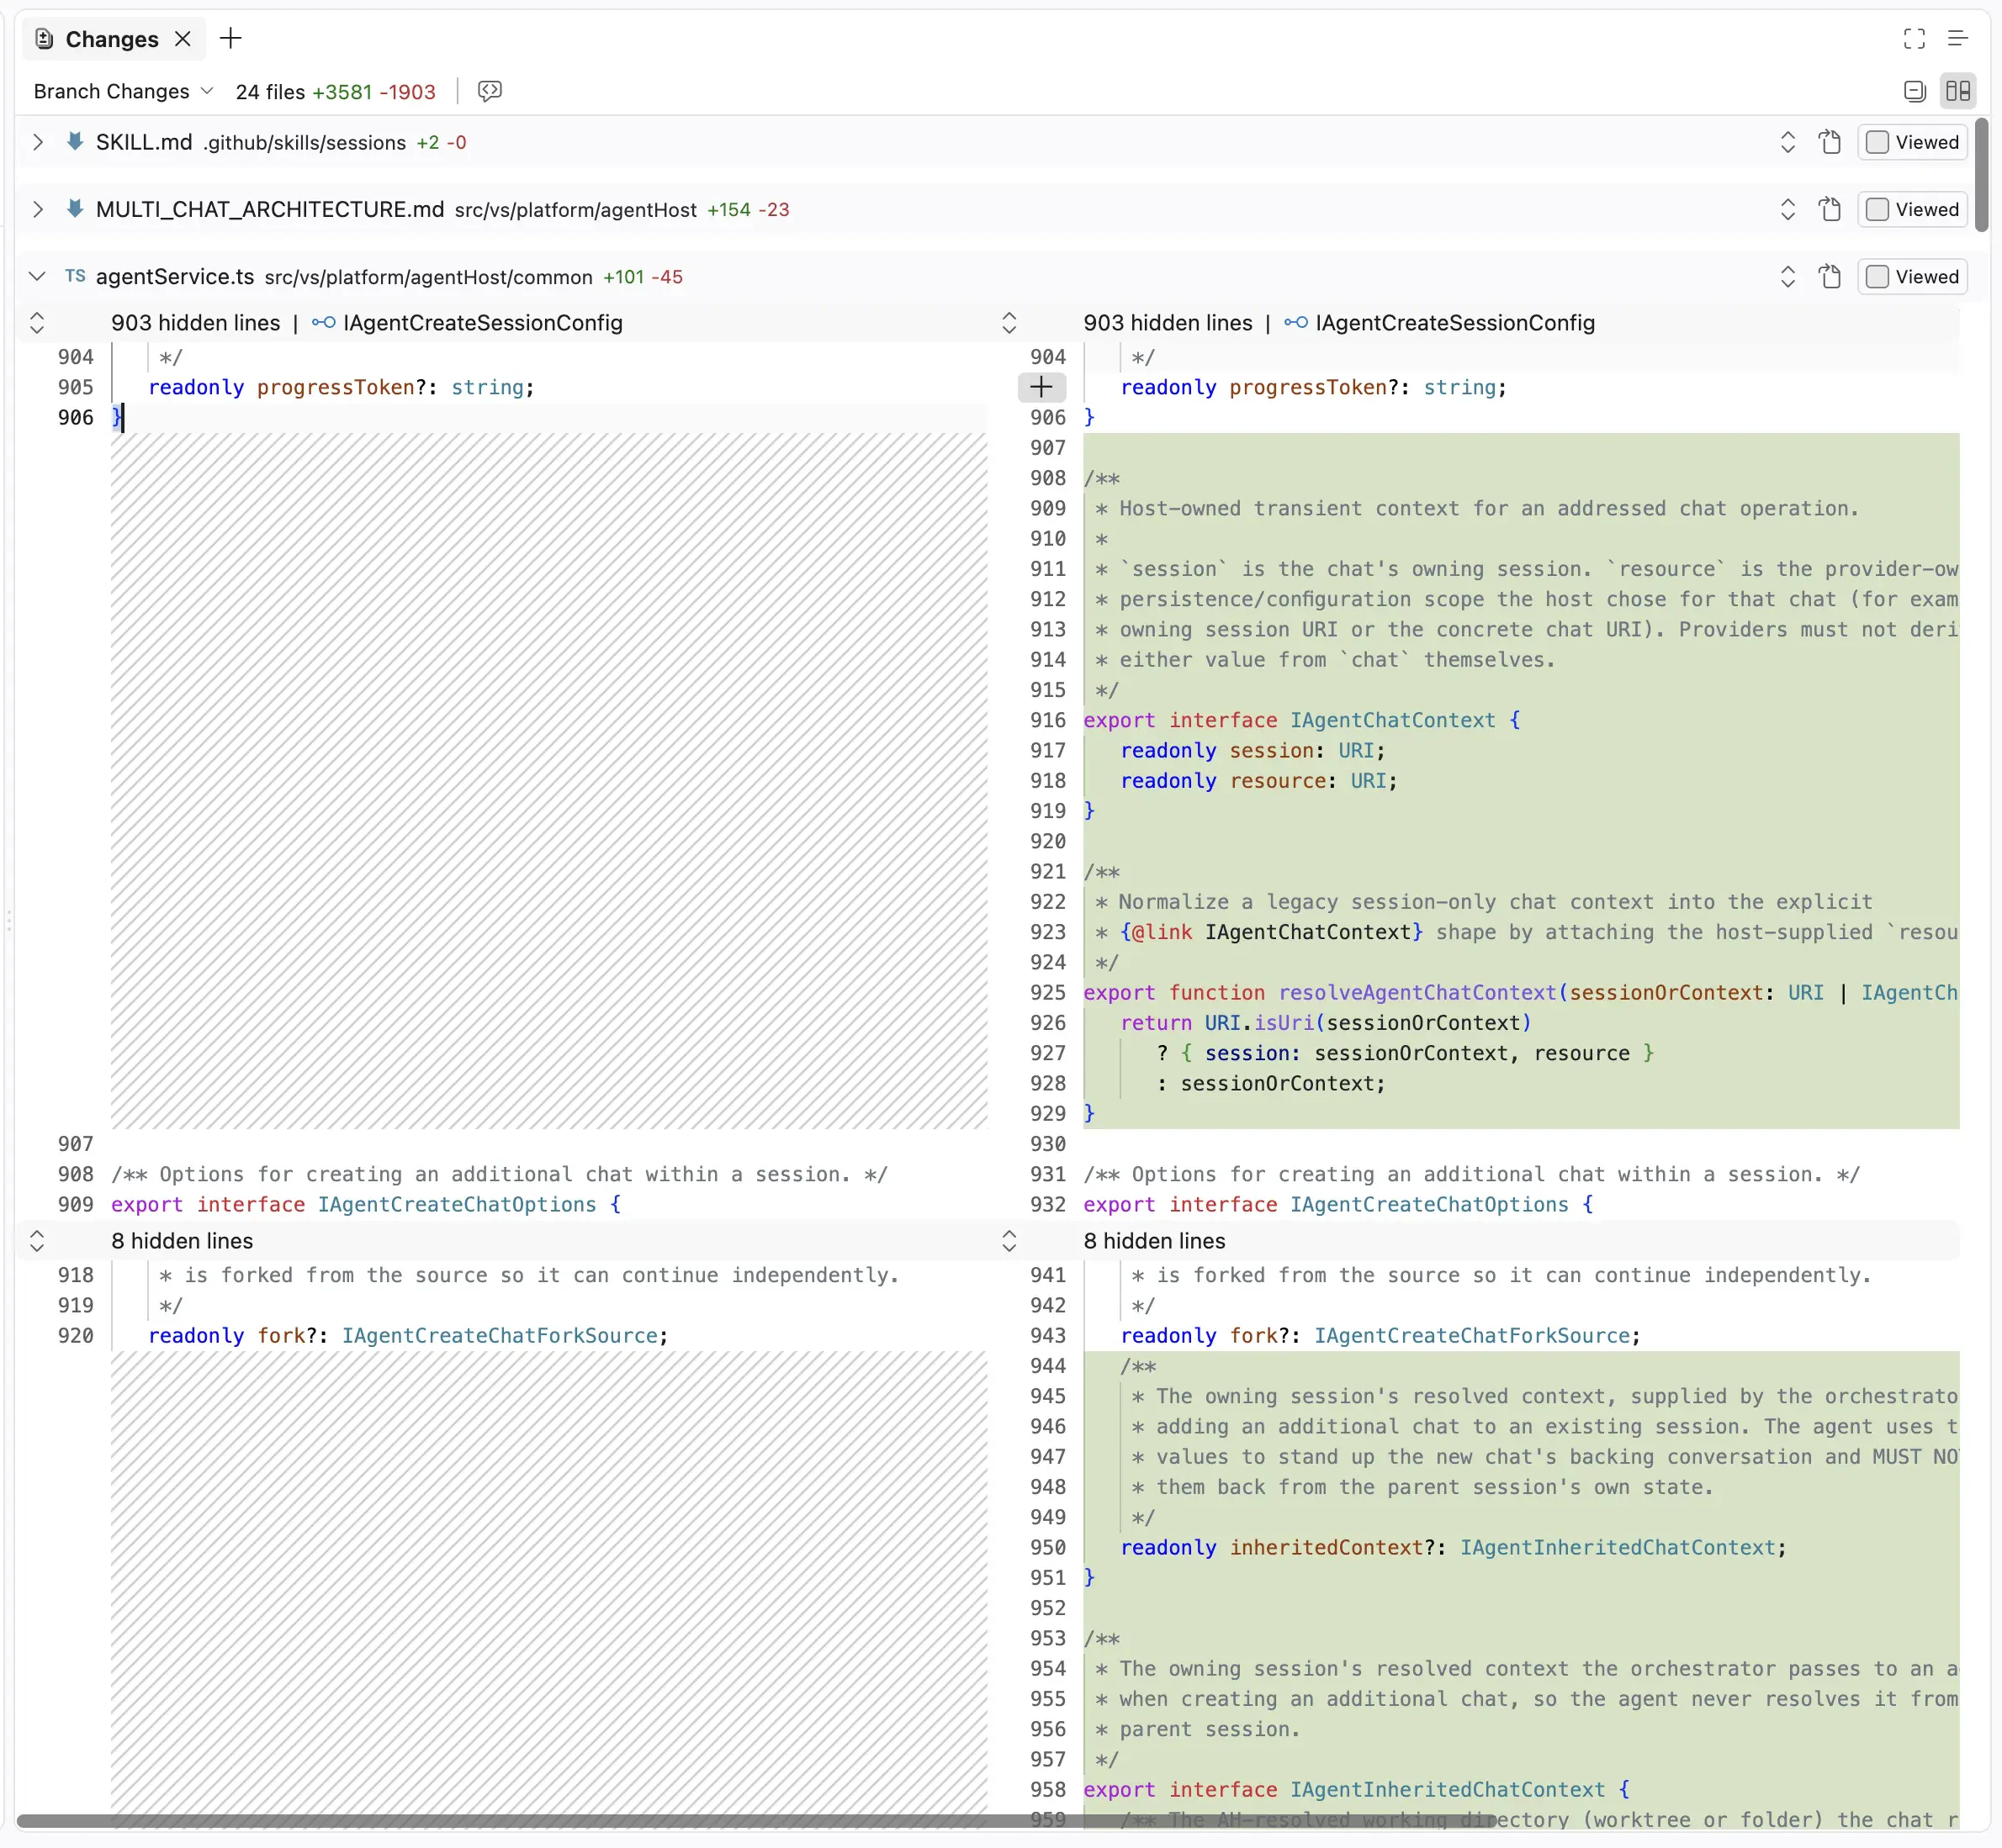
Task: Click the symbol icon before right IAgentCreateSessionConfig
Action: click(1295, 322)
